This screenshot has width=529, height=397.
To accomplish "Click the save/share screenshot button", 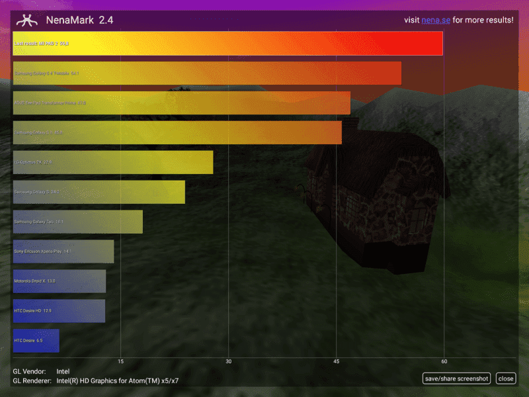I will (x=456, y=378).
